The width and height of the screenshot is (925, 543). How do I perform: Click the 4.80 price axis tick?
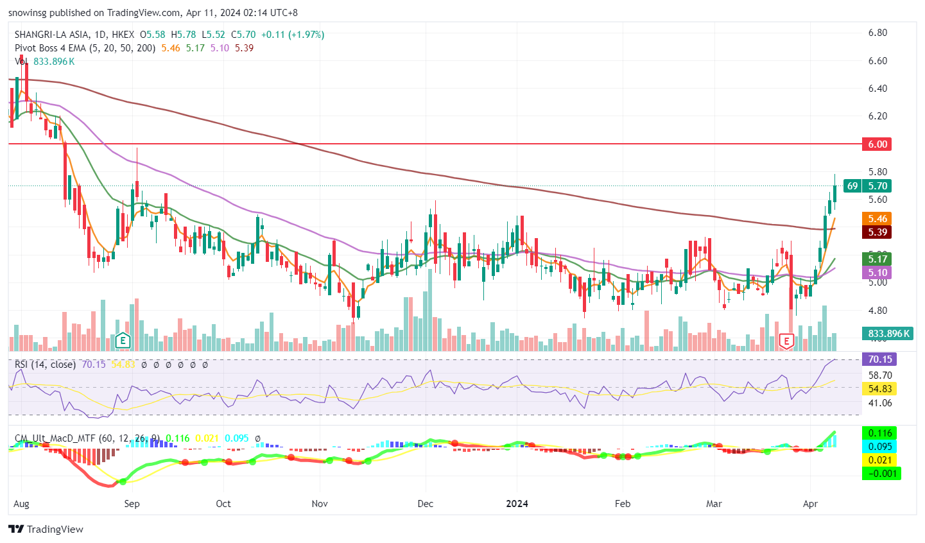(x=877, y=311)
